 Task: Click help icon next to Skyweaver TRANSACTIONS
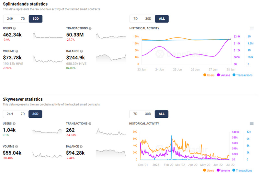(x=90, y=123)
